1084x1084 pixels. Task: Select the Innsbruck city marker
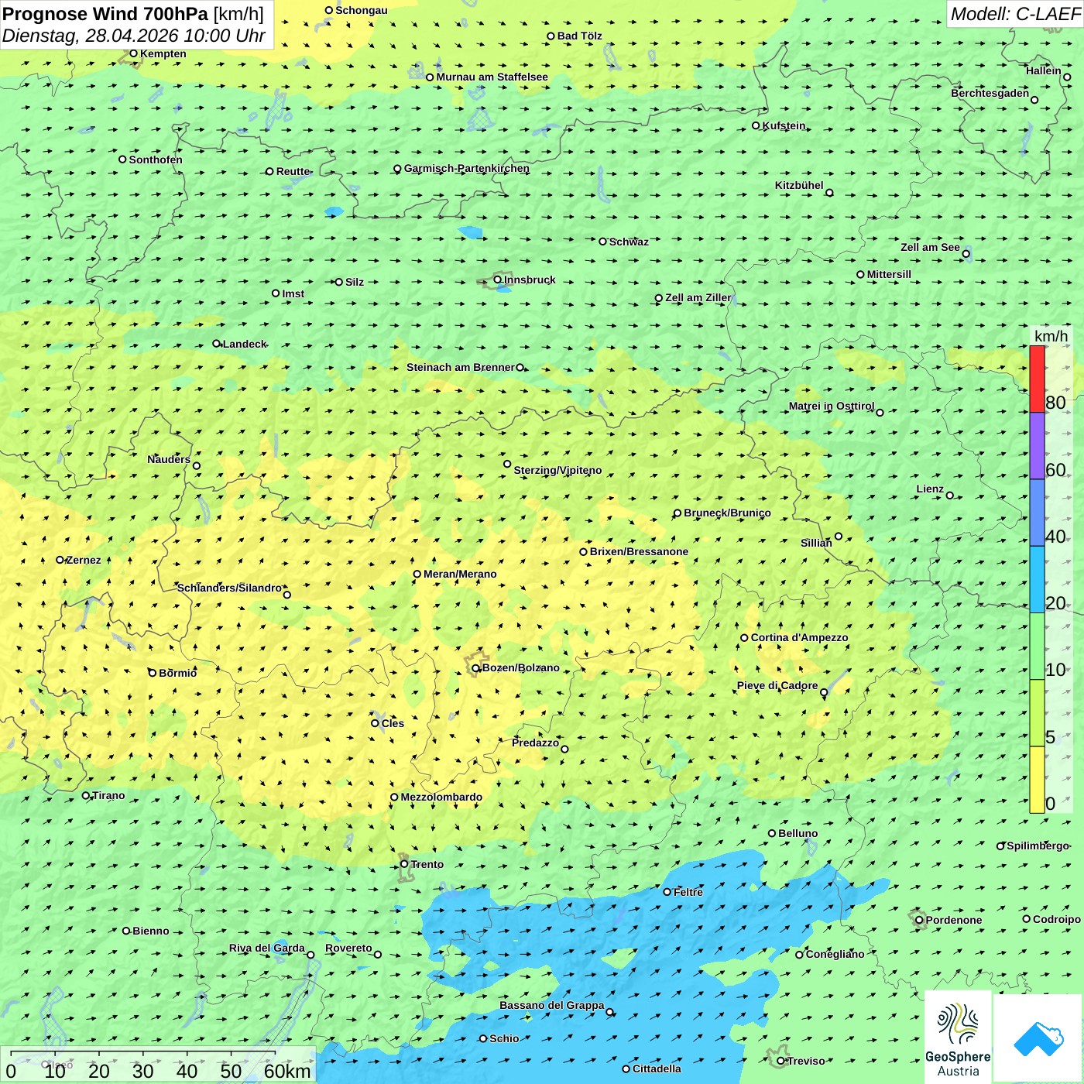coord(498,280)
